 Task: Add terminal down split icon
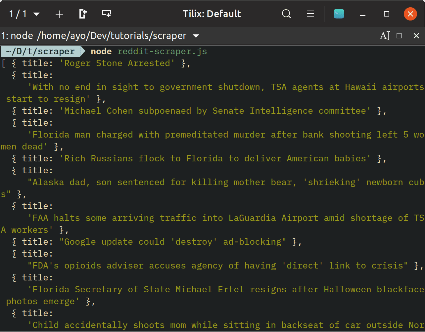point(106,14)
